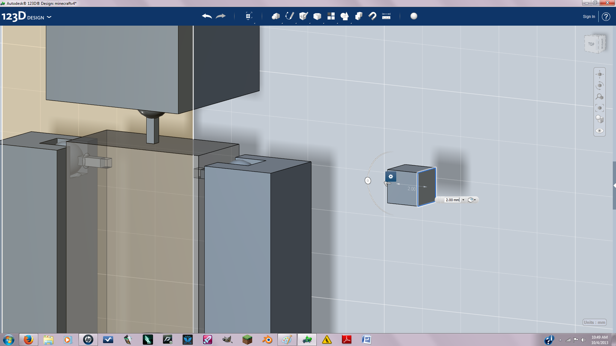Open the Combine tool
Viewport: 616px width, 346px height.
click(359, 16)
